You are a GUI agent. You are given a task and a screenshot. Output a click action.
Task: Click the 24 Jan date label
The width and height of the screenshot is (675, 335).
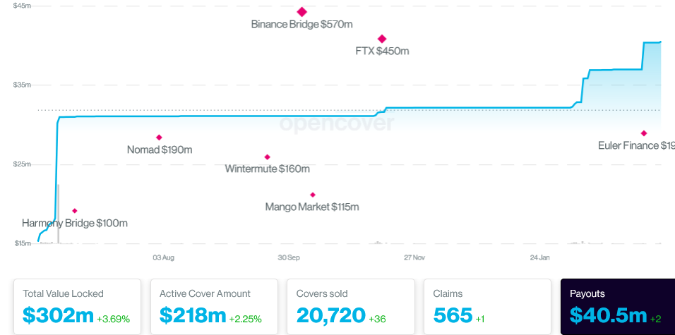(540, 257)
